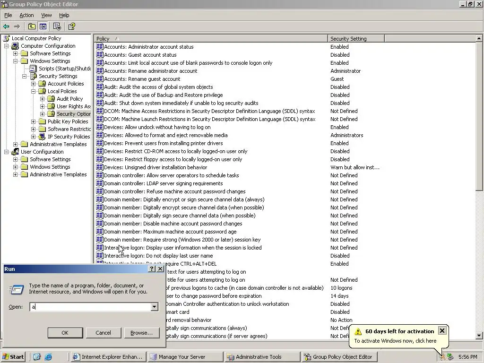The width and height of the screenshot is (484, 363).
Task: Select Audit Policy in the tree
Action: 70,99
